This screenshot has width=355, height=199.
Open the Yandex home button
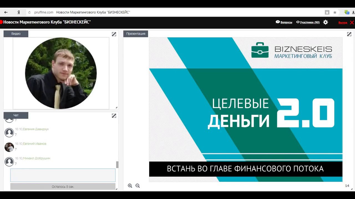tap(19, 12)
